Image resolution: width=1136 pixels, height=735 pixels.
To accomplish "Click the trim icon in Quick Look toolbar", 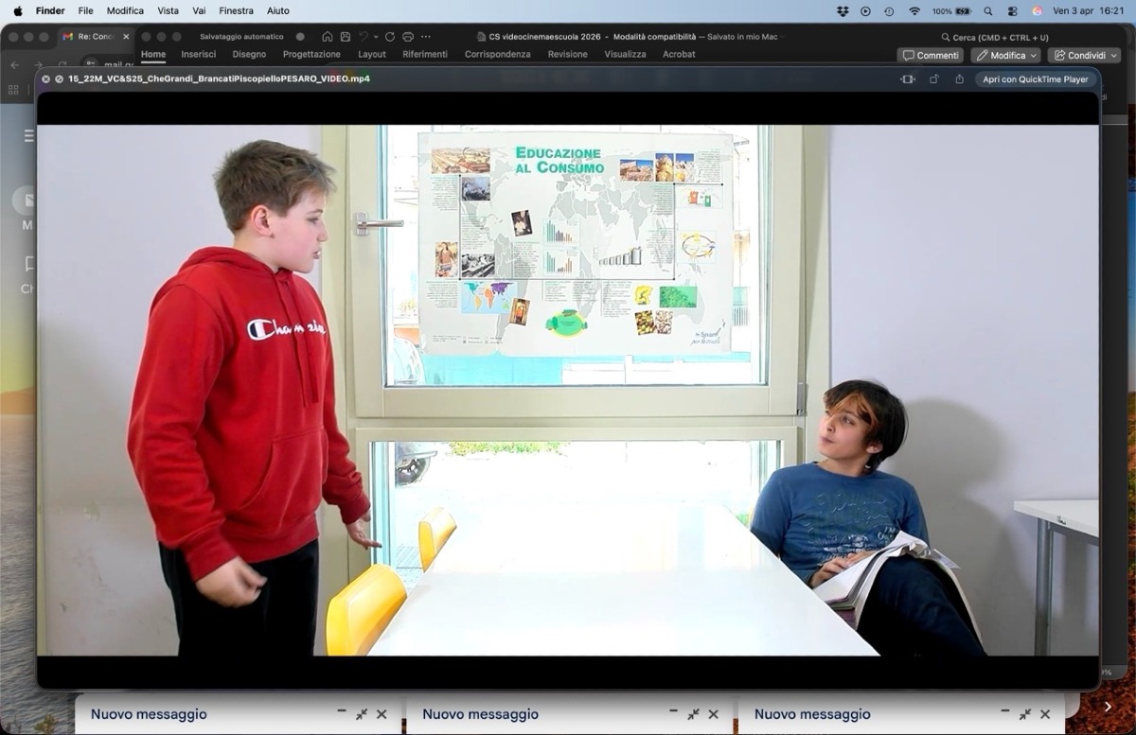I will [x=908, y=79].
